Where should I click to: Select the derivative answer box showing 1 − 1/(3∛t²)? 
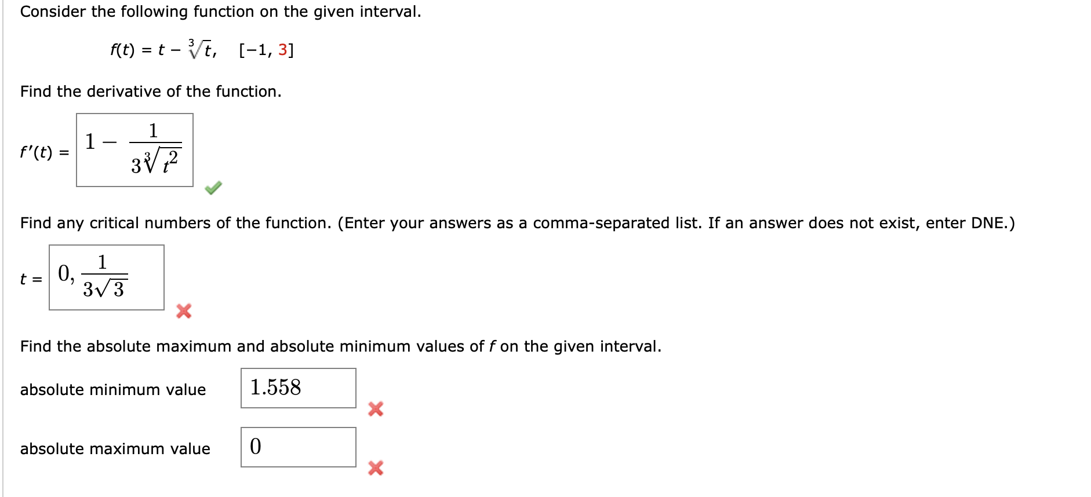pos(134,150)
